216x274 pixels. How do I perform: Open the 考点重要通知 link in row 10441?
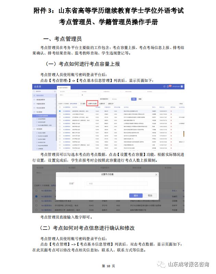coord(67,114)
